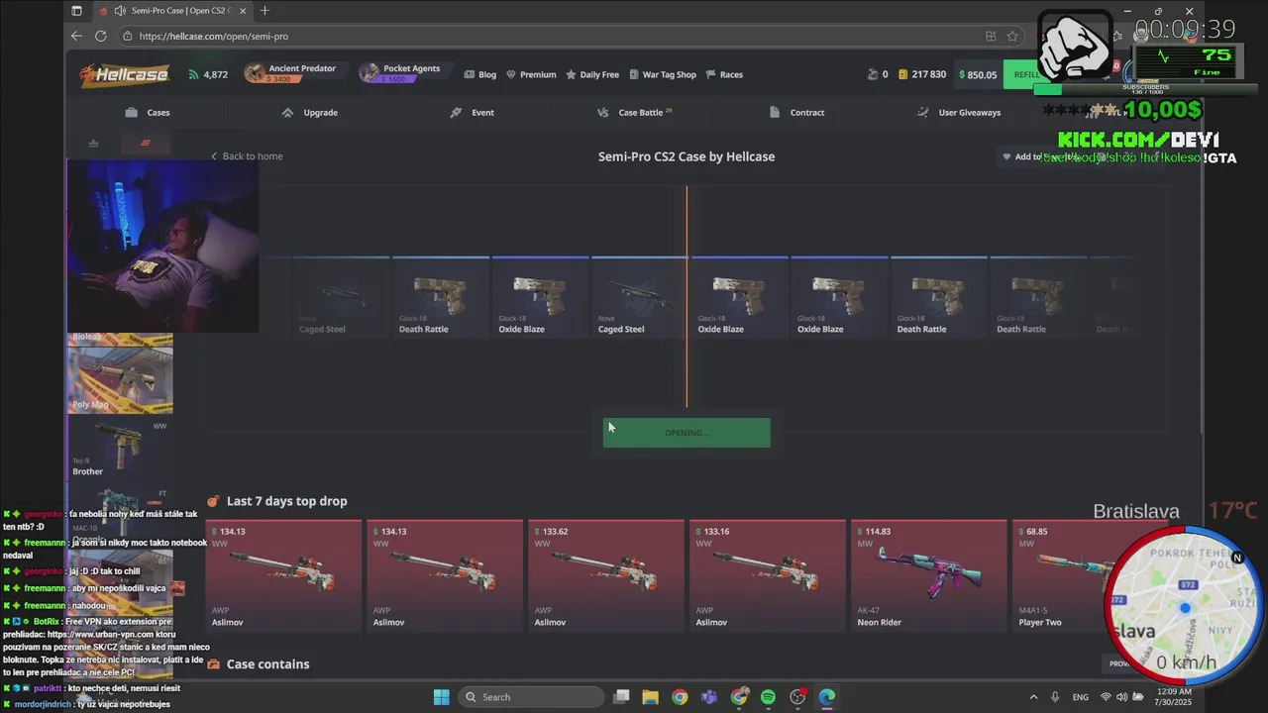Open Microsoft Teams from taskbar
Viewport: 1268px width, 713px height.
click(709, 697)
